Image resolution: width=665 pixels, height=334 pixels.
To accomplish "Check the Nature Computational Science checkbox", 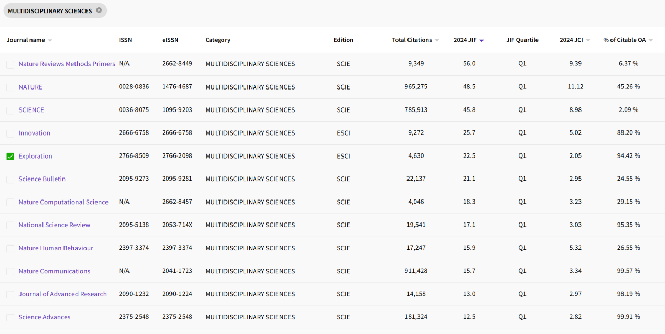I will click(10, 202).
